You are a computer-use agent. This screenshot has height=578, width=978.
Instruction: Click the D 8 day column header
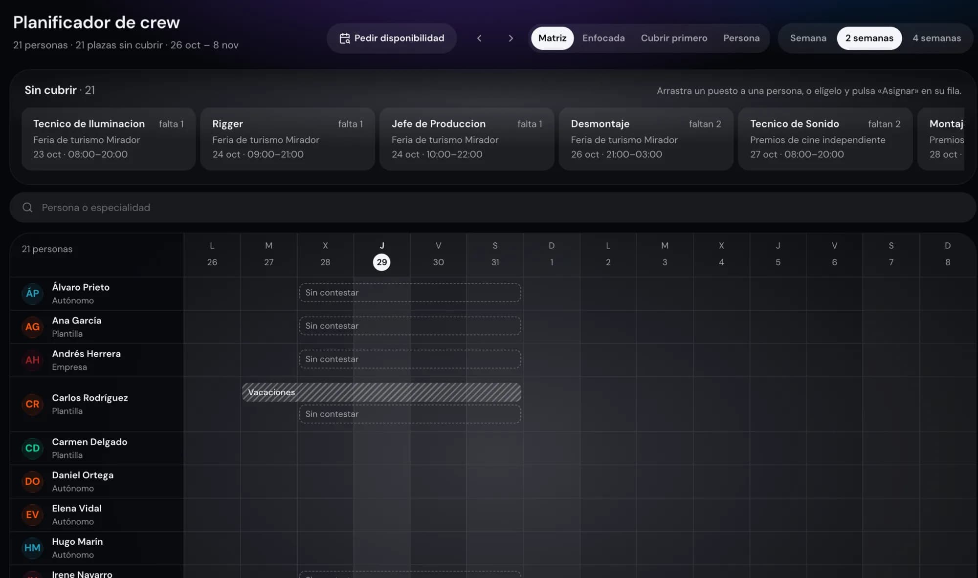coord(948,255)
